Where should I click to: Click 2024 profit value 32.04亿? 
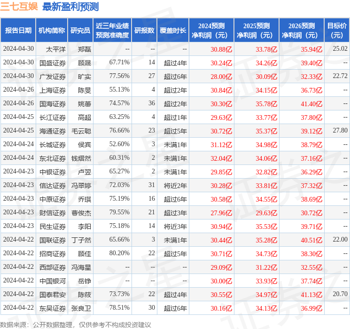(221, 158)
